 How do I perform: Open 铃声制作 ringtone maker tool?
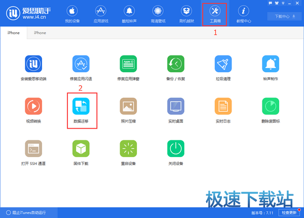271,68
